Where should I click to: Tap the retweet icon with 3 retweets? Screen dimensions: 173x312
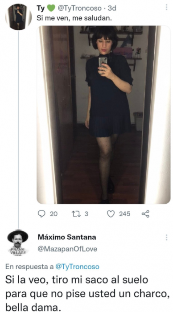(75, 214)
